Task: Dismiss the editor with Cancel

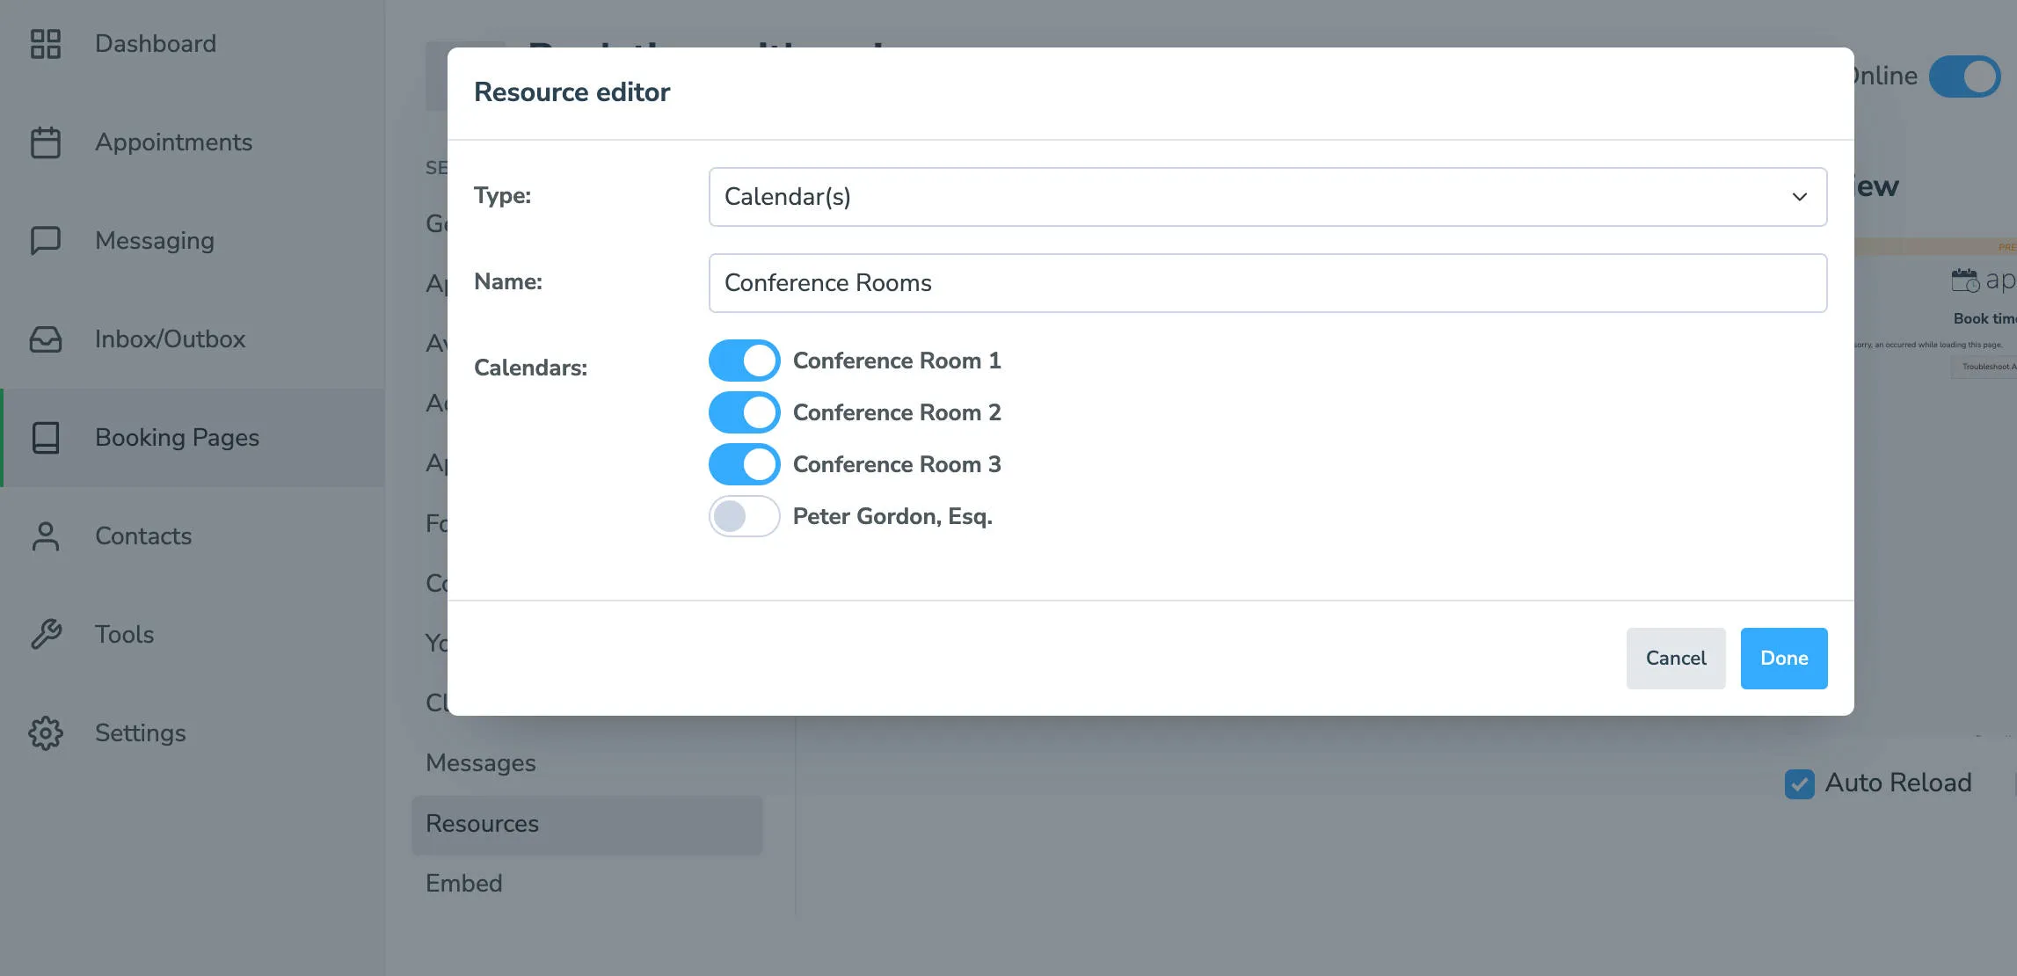Action: (x=1675, y=658)
